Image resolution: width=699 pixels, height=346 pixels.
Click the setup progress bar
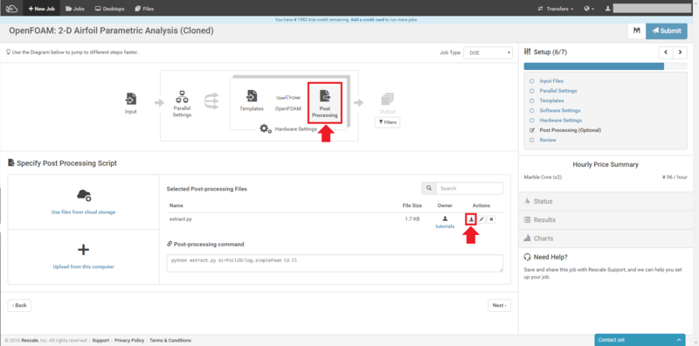[x=606, y=66]
